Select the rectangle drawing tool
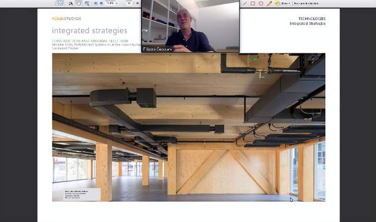The height and width of the screenshot is (222, 376). [x=253, y=4]
